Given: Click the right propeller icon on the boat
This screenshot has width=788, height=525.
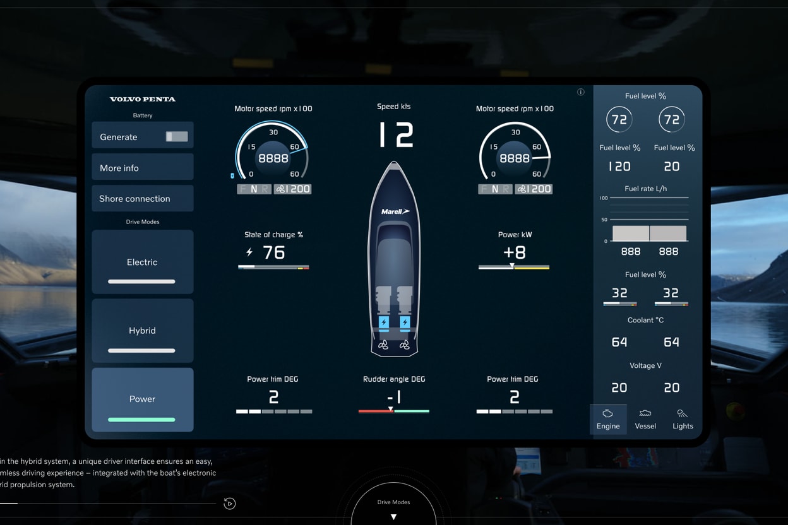Looking at the screenshot, I should click(x=405, y=346).
